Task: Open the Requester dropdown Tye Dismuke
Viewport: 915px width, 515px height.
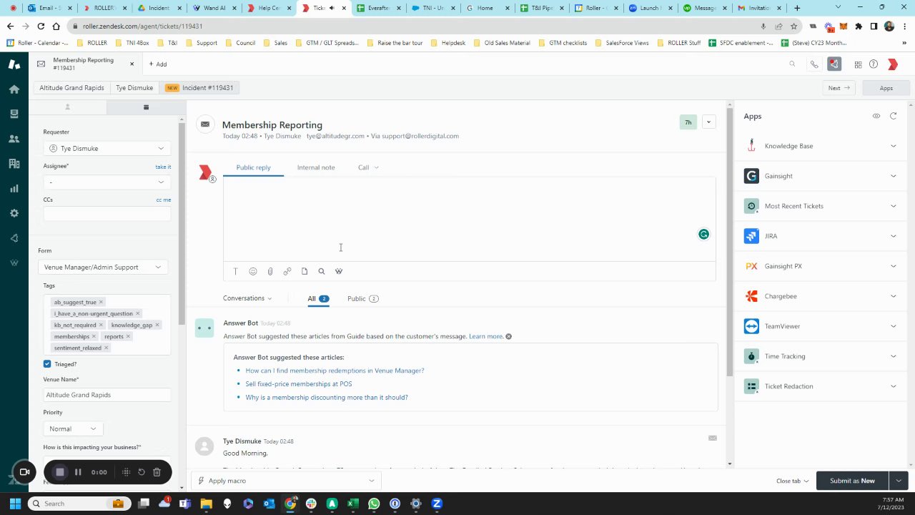Action: click(106, 148)
